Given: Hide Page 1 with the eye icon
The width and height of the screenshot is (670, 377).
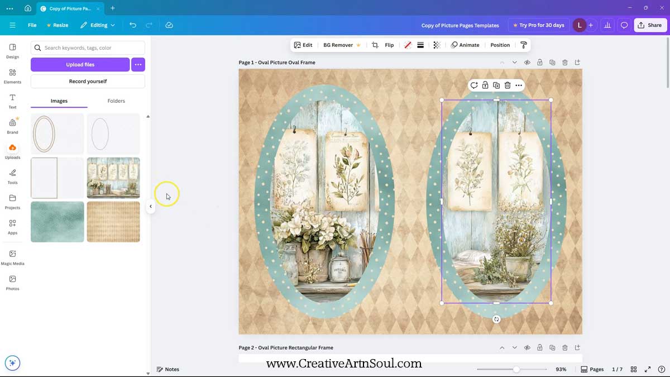Looking at the screenshot, I should (527, 63).
